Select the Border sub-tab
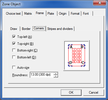 pos(26,29)
